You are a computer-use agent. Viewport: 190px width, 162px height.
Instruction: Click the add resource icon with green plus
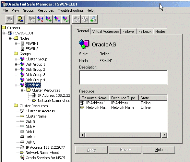coord(93,19)
